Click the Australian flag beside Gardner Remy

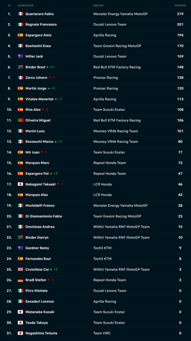click(x=20, y=248)
